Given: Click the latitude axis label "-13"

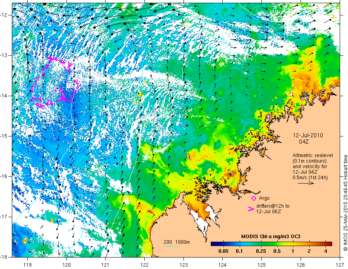Looking at the screenshot, I should (x=4, y=55).
